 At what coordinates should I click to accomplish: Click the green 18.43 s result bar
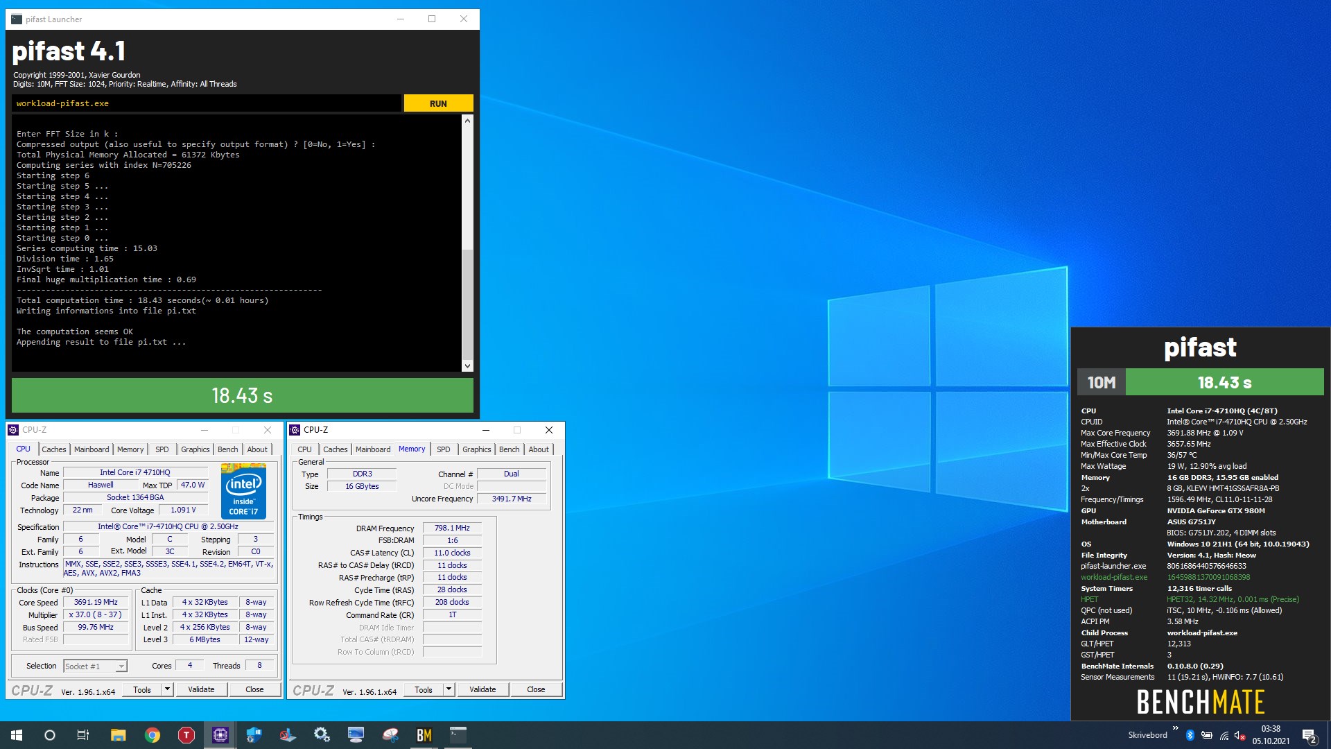click(x=243, y=395)
